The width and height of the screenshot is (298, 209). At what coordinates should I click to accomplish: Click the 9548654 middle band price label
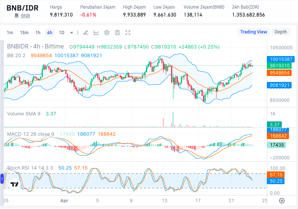point(279,73)
